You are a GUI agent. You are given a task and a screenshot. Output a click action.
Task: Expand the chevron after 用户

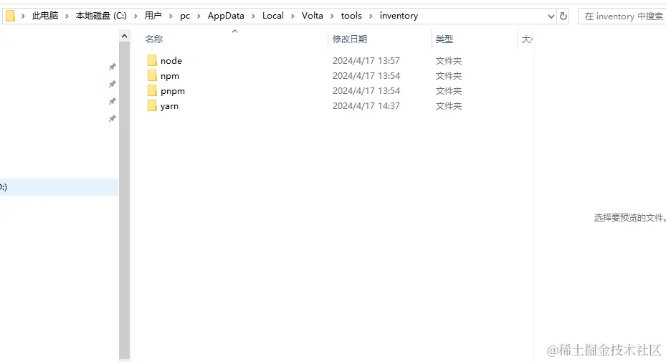click(171, 16)
